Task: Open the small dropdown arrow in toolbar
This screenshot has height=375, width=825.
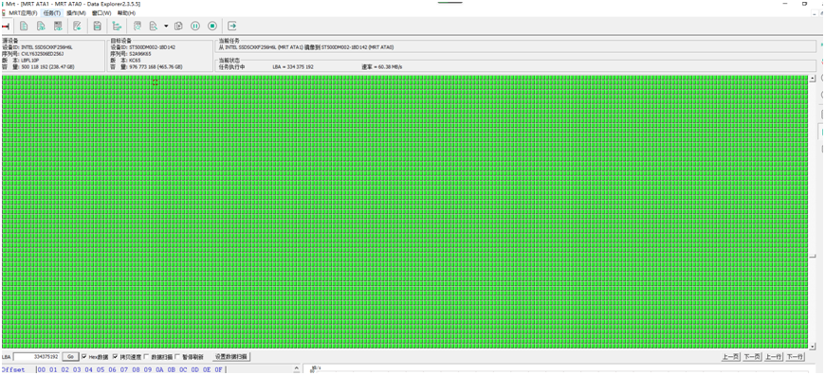Action: click(166, 26)
